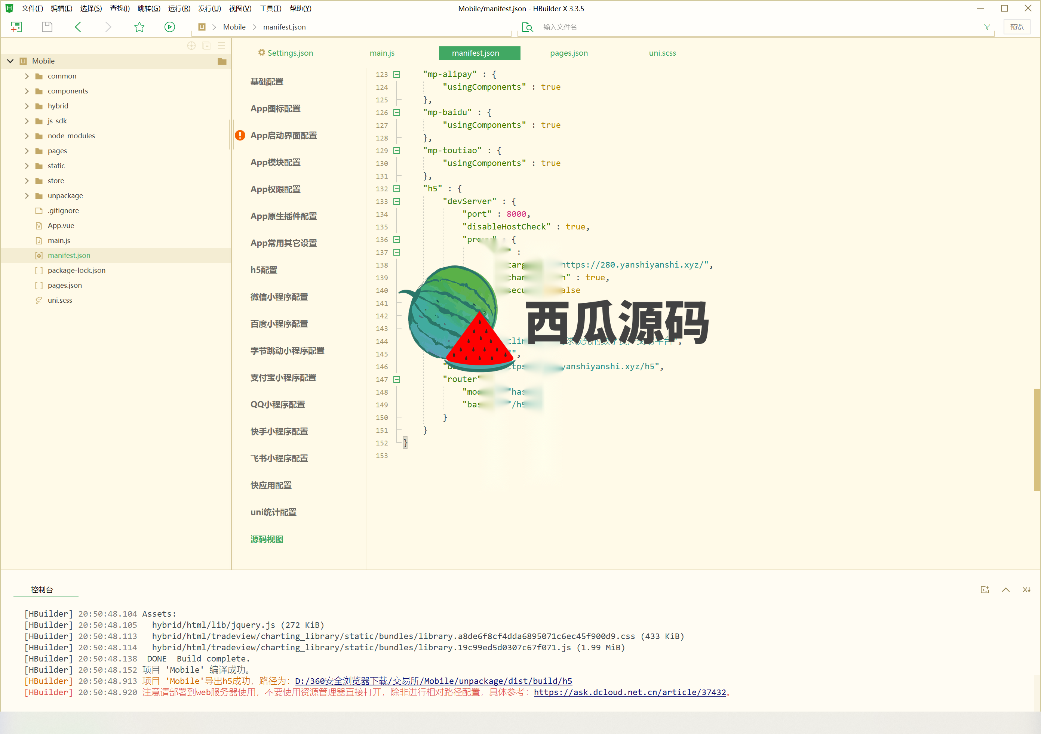The image size is (1041, 734).
Task: Open the h5配置 section
Action: [x=264, y=270]
